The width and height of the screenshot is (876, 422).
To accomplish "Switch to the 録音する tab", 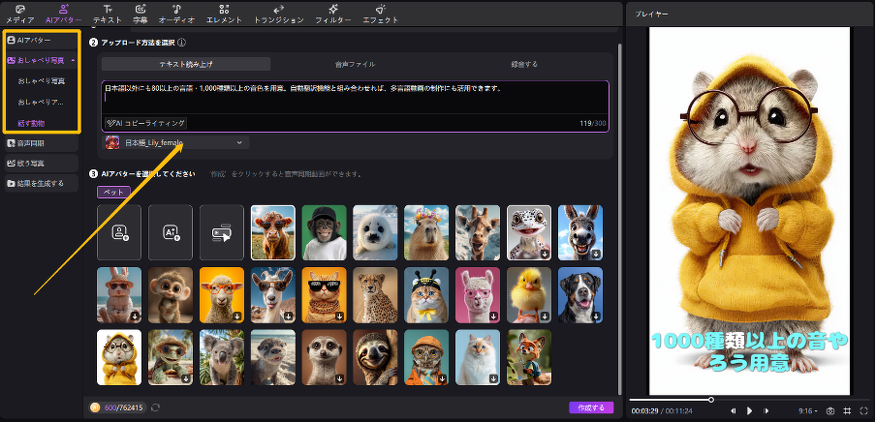I will [524, 64].
